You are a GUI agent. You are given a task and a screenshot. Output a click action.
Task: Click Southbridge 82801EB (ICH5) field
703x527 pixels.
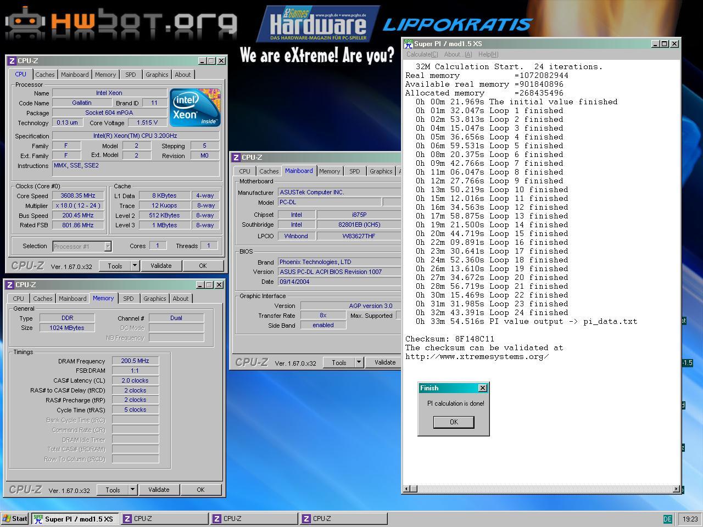click(x=359, y=225)
